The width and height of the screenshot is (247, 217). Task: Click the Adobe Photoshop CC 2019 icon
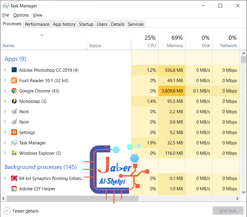pos(14,70)
